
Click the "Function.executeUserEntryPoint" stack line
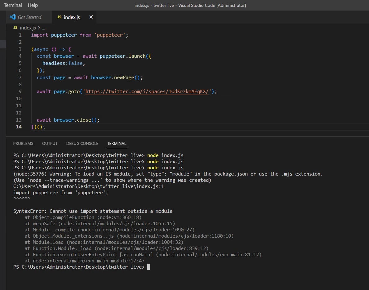(x=143, y=254)
